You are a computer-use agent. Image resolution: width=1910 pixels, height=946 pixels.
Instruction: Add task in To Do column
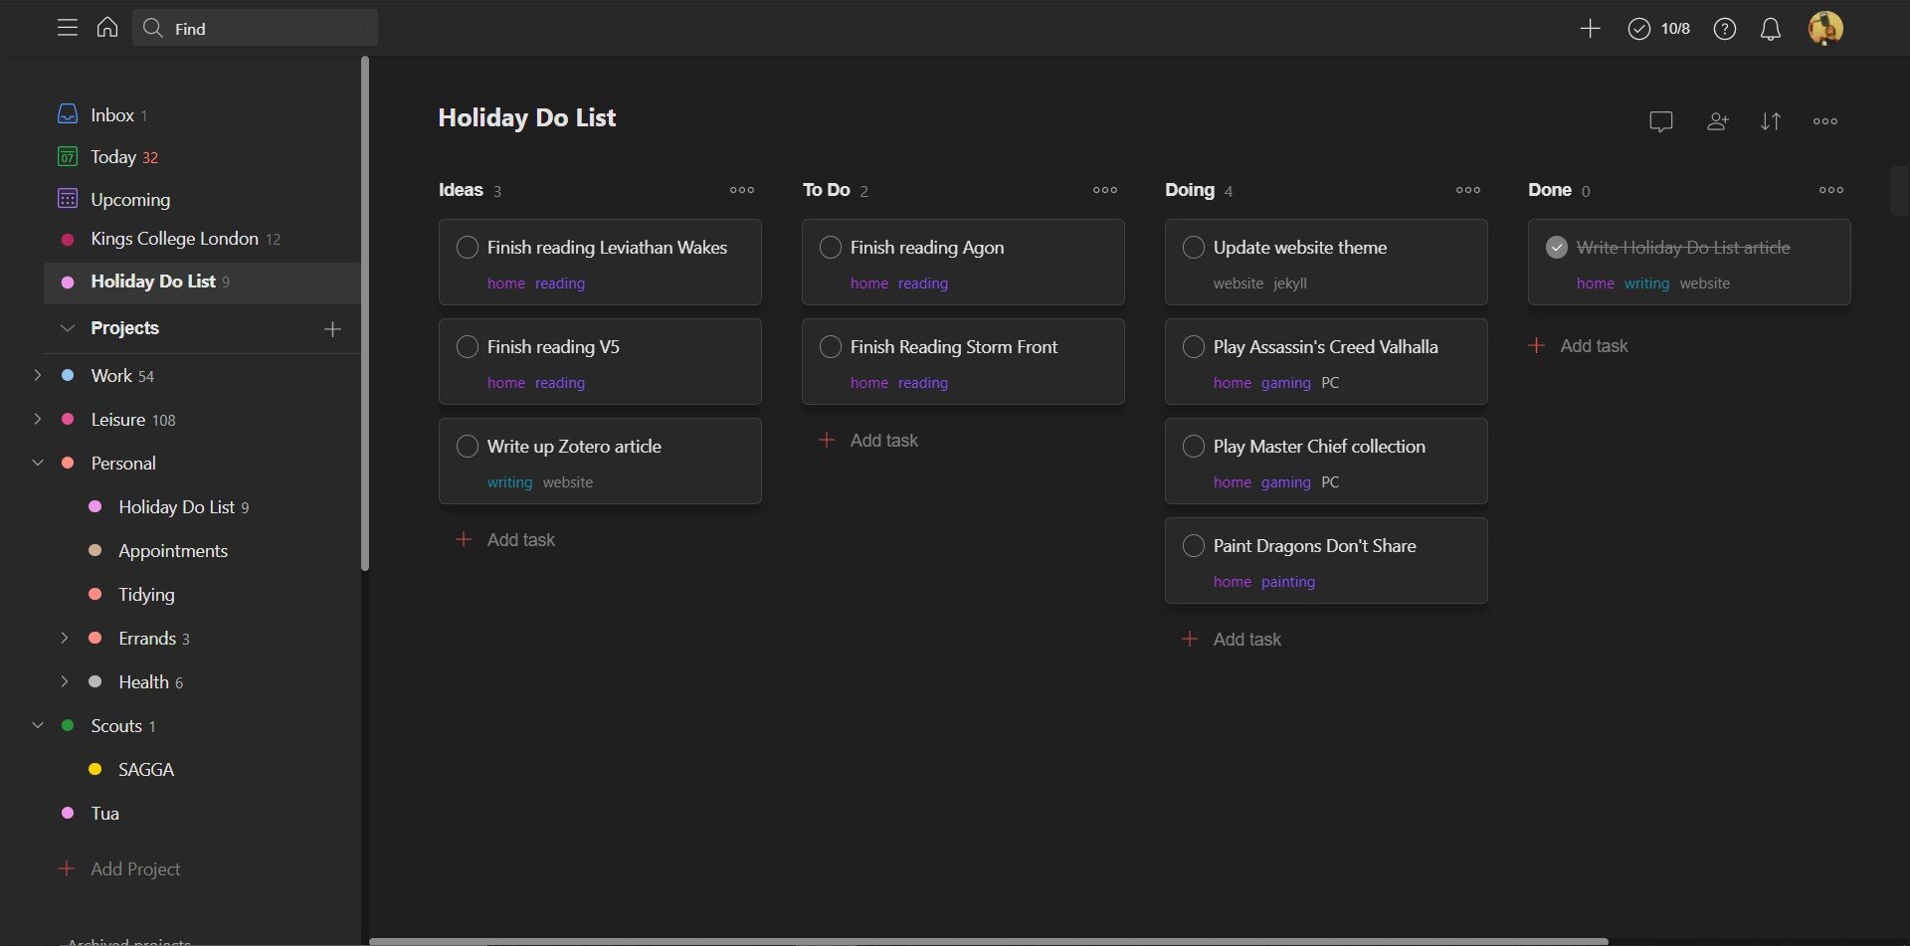click(x=868, y=441)
